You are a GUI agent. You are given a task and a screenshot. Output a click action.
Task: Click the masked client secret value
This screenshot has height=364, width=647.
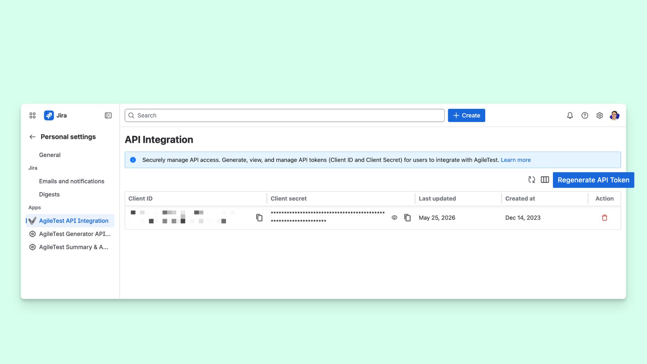point(328,217)
